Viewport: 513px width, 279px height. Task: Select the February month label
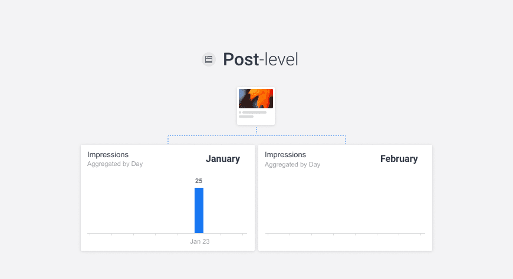399,159
